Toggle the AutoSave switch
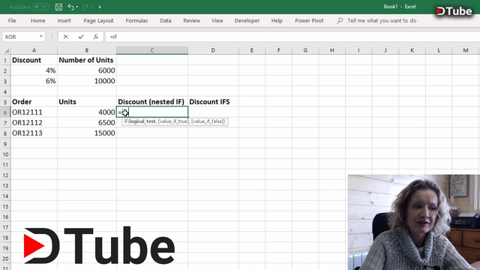 [x=41, y=7]
